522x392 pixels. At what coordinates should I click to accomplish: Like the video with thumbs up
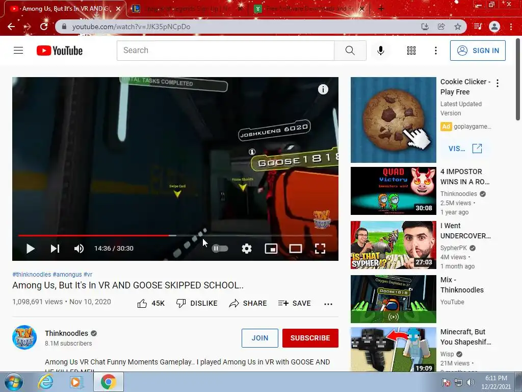tap(151, 303)
